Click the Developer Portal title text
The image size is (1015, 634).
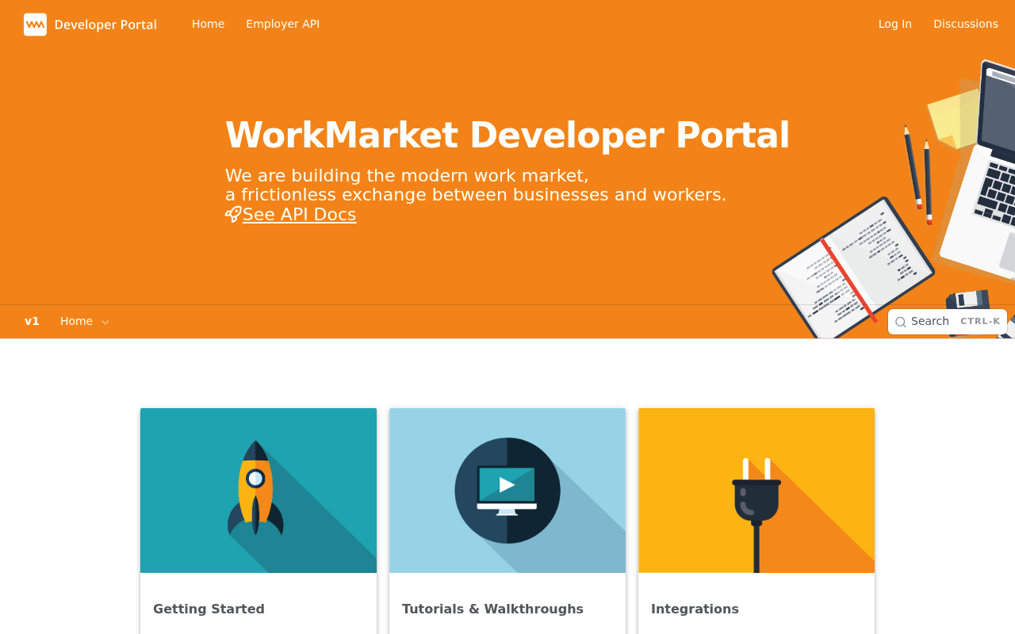coord(105,25)
